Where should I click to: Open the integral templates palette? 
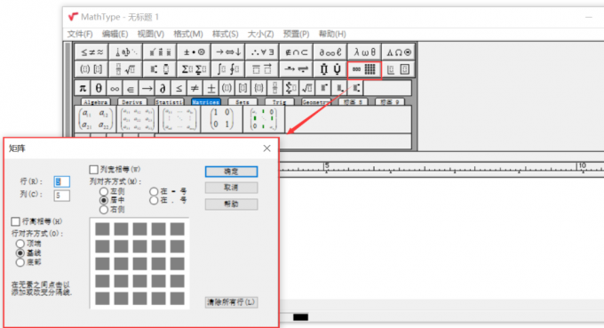click(227, 69)
